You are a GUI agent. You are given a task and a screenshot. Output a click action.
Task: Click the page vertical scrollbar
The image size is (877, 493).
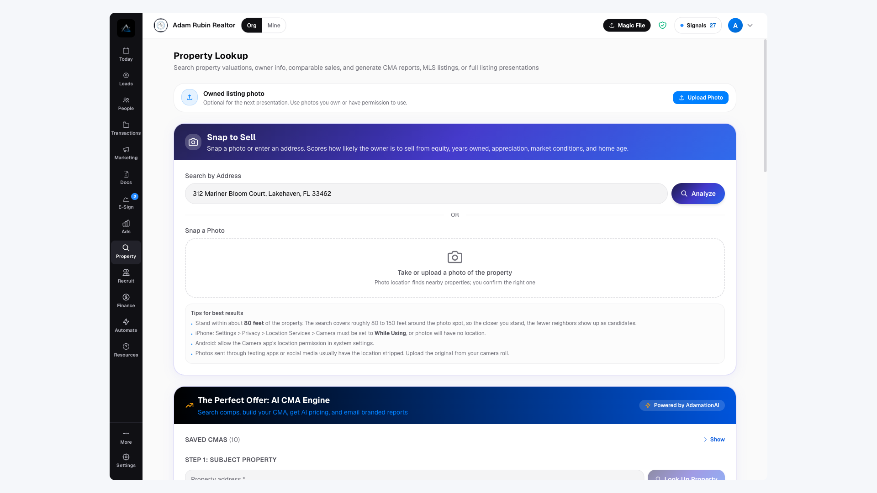tap(765, 106)
